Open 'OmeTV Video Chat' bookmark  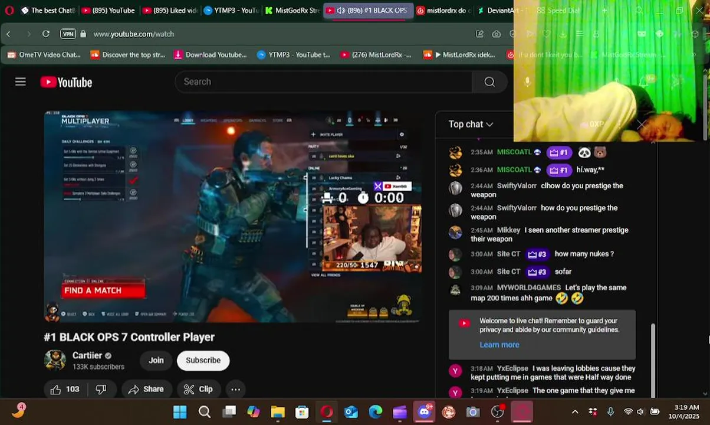click(x=44, y=54)
